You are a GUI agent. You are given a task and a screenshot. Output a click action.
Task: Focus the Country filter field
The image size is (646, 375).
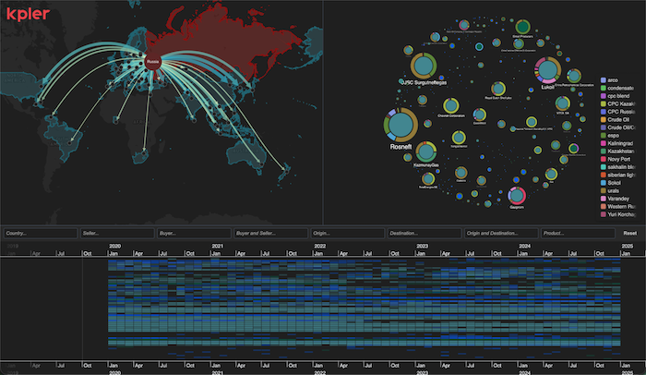tap(41, 233)
